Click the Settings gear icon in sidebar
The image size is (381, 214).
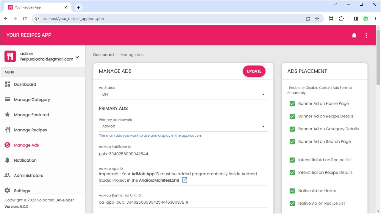(7, 191)
